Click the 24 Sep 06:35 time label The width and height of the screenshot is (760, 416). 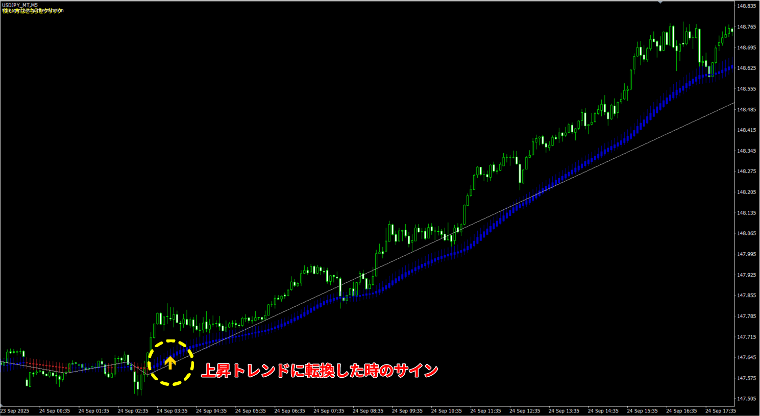(x=289, y=411)
